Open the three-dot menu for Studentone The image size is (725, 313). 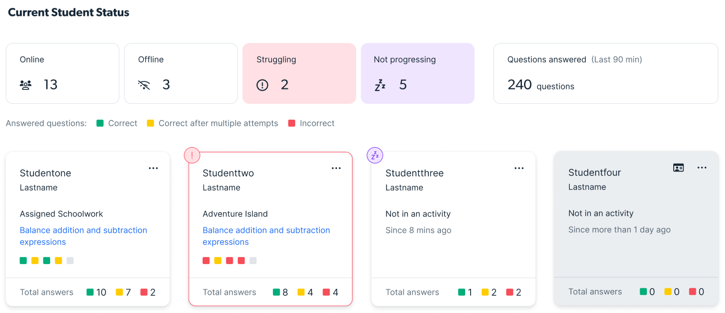point(154,169)
